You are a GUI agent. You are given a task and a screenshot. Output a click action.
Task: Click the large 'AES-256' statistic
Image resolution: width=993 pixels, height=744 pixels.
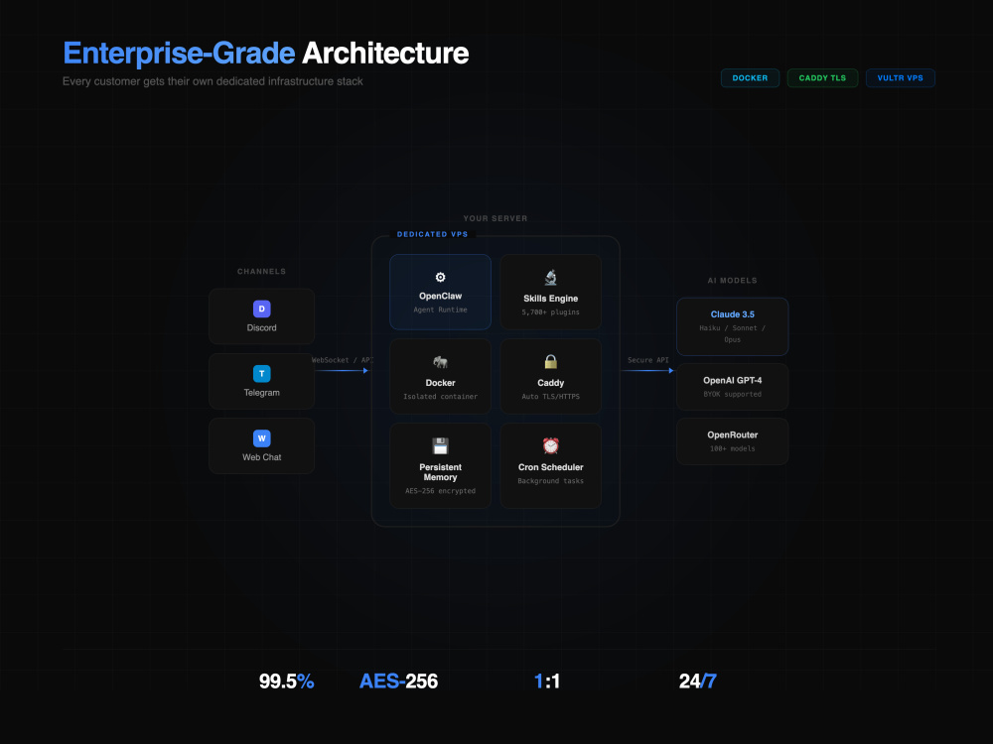tap(398, 682)
